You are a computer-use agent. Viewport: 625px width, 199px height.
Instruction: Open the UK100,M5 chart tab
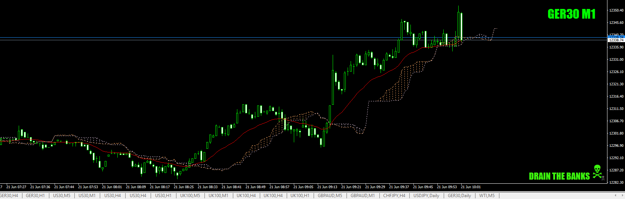click(x=190, y=196)
